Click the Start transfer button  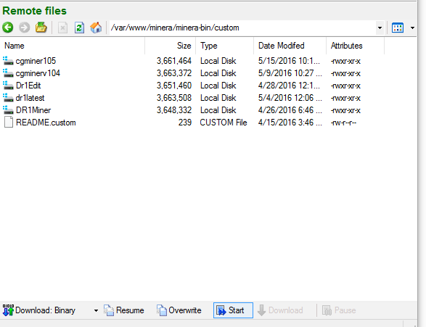point(233,310)
